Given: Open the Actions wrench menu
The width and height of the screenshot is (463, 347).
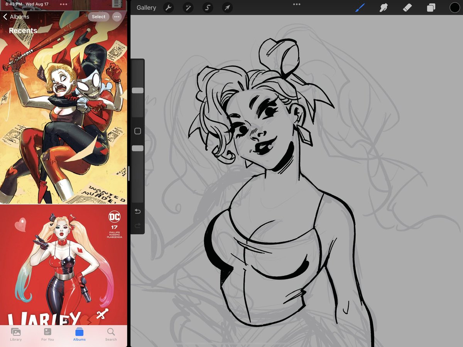Looking at the screenshot, I should tap(168, 8).
